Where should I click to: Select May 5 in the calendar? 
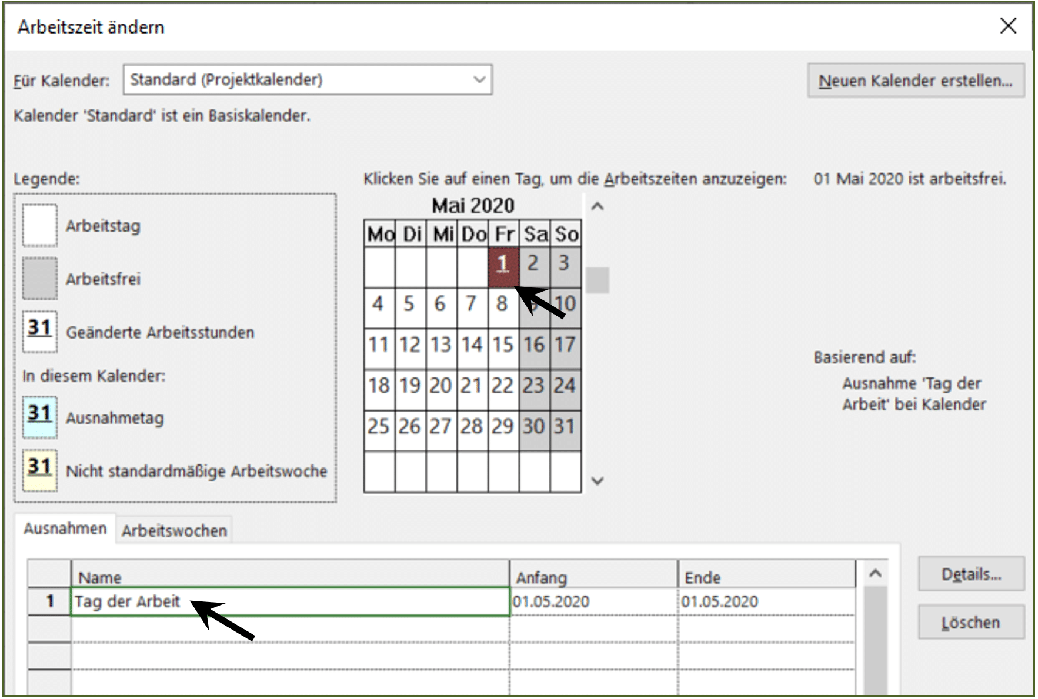point(410,308)
